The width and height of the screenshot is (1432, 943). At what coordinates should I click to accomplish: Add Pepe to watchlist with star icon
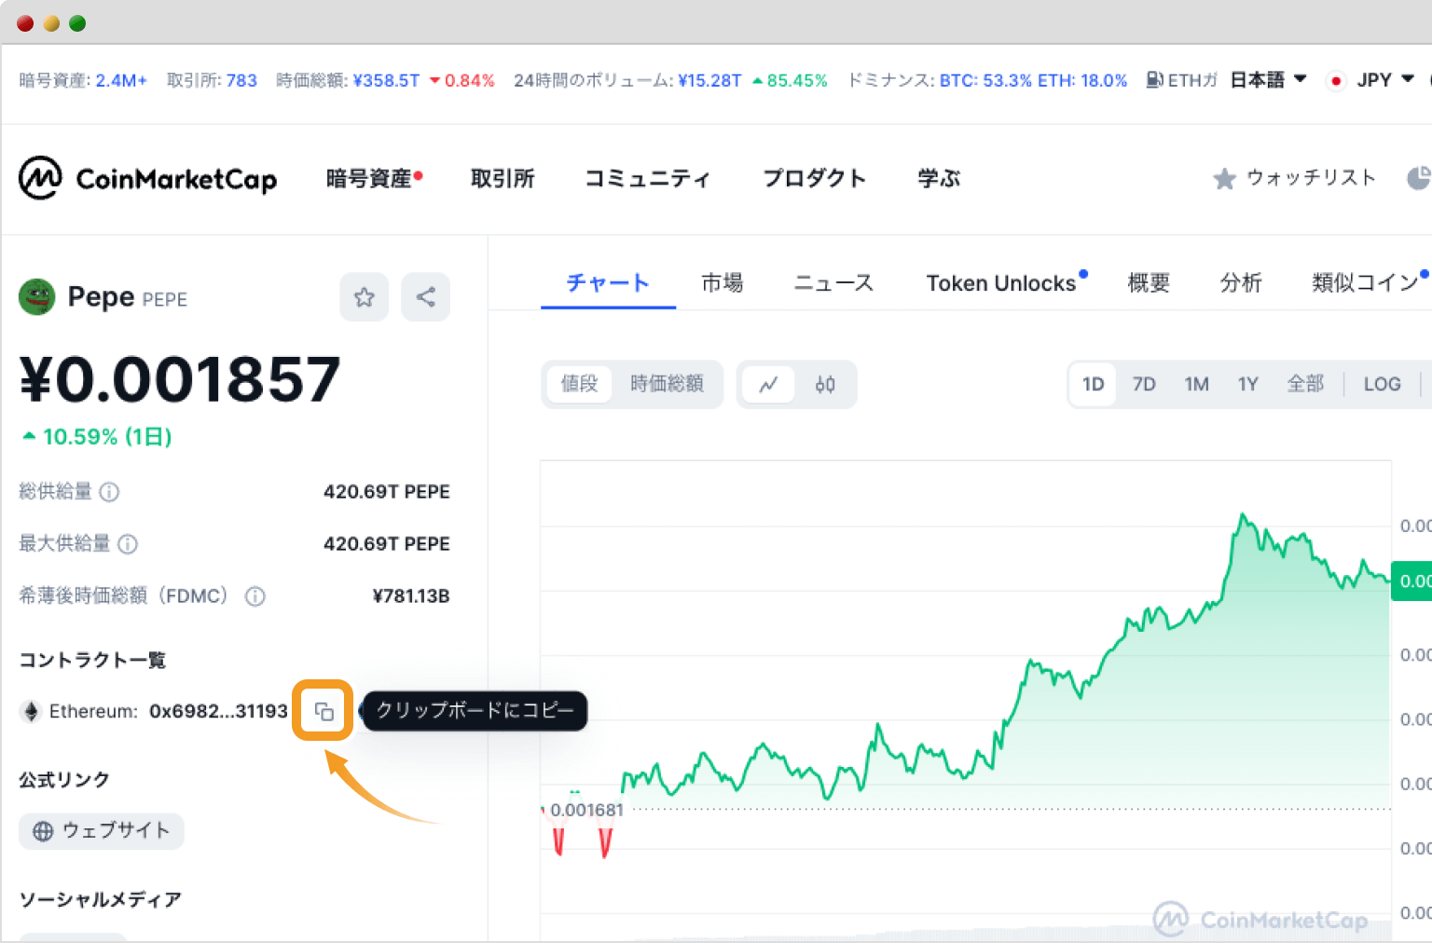[x=364, y=297]
